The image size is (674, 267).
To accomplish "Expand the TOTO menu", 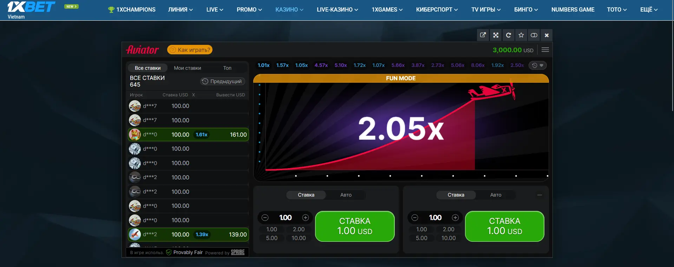I will click(x=617, y=10).
